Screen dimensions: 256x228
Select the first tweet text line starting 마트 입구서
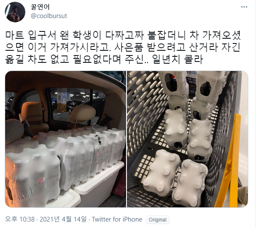pos(123,35)
